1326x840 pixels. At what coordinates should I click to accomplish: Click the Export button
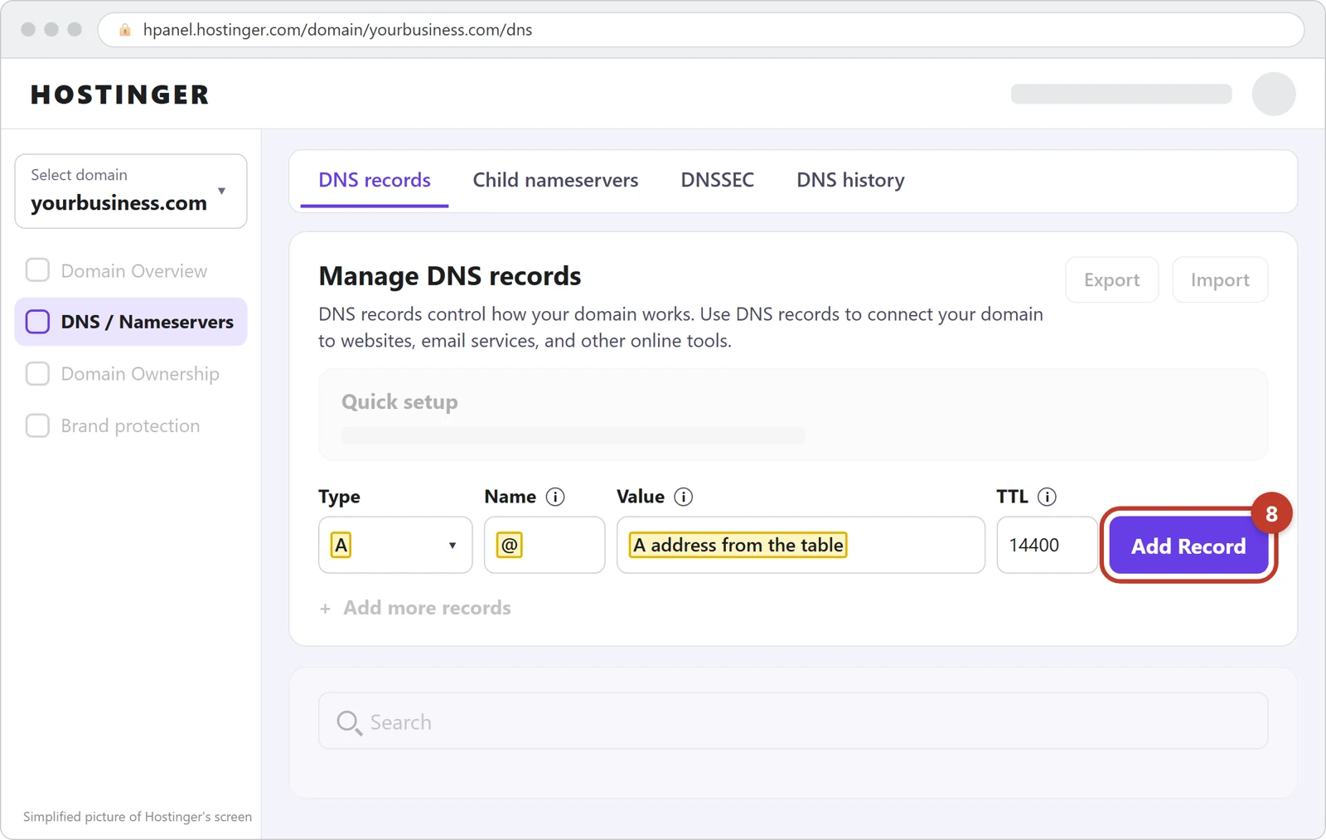pos(1112,280)
